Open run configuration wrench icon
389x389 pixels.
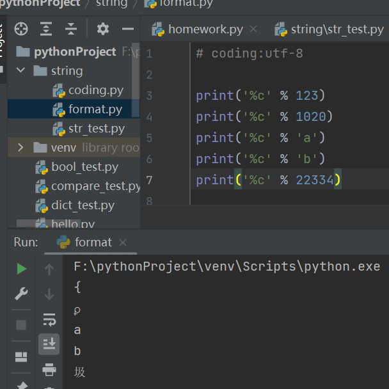coord(21,294)
